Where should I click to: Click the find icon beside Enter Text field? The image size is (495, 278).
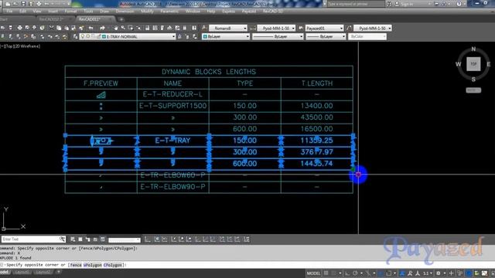coord(62,239)
